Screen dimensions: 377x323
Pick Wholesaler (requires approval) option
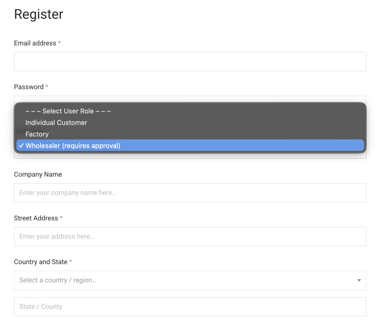pos(73,146)
